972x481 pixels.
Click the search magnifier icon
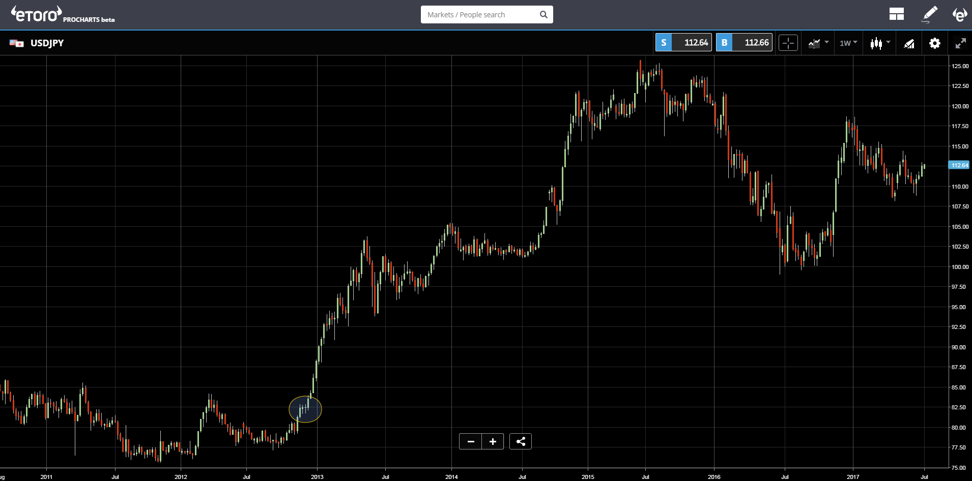pos(544,15)
